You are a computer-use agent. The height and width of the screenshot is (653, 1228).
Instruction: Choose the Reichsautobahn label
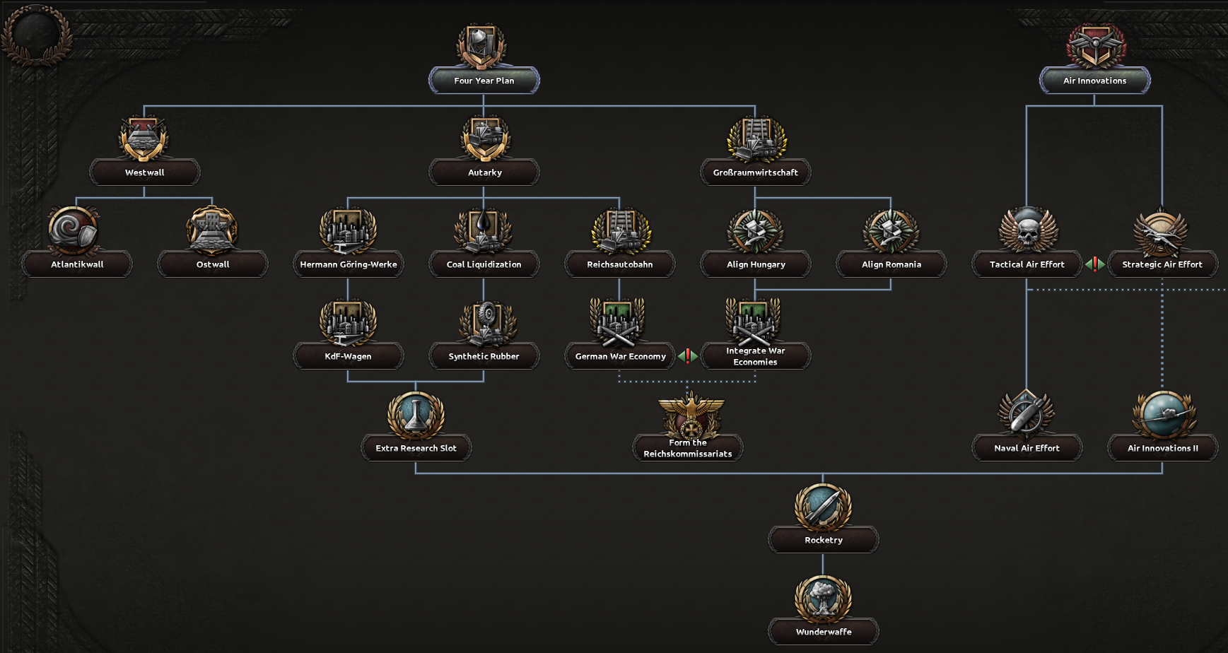[620, 264]
